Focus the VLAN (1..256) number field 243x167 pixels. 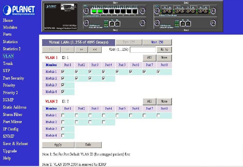pos(143,49)
